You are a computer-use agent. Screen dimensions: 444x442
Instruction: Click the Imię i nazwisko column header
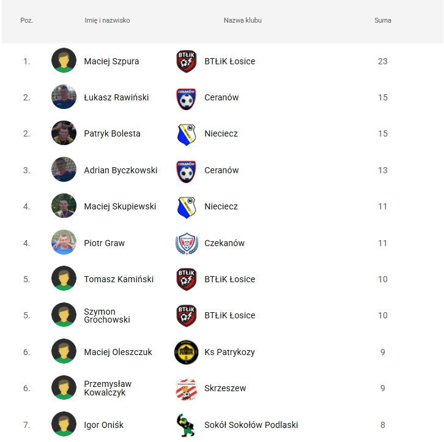(x=107, y=20)
